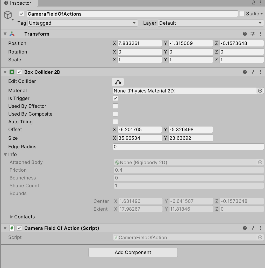Click the Size X field
This screenshot has width=265, height=268.
(x=140, y=138)
